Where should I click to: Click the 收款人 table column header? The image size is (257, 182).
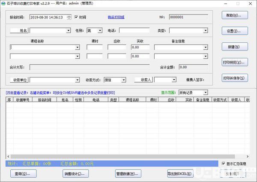[236, 100]
